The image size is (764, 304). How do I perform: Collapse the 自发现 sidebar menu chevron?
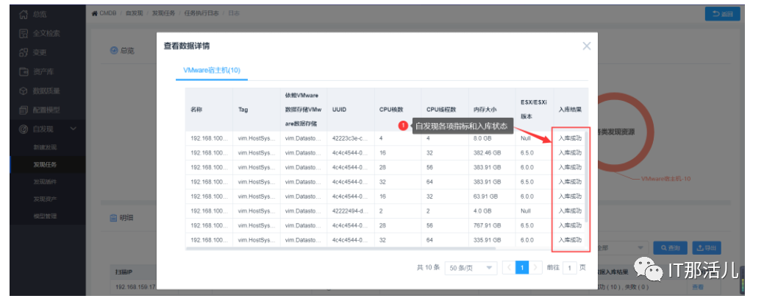74,129
